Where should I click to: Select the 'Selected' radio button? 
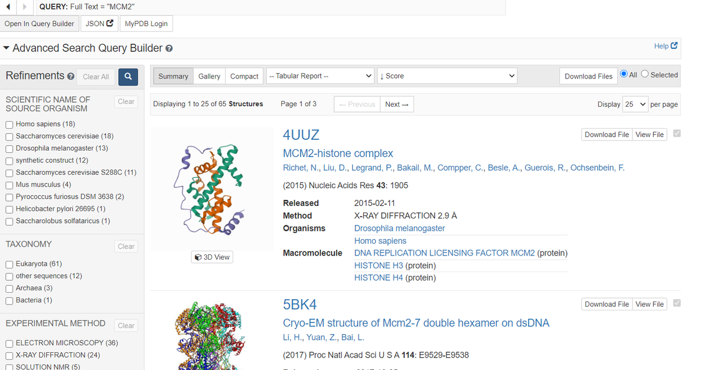(x=645, y=74)
